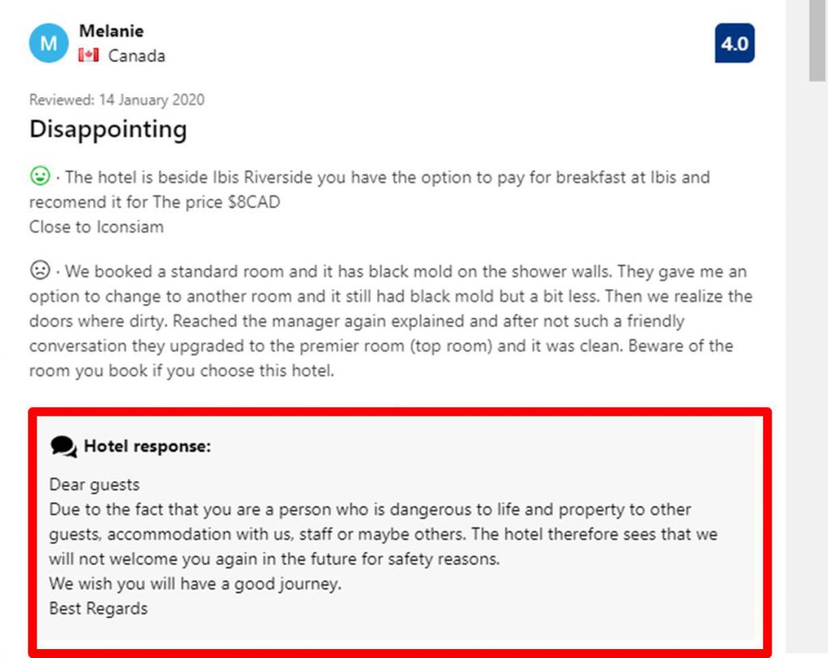Viewport: 828px width, 658px height.
Task: Click the positive comment about Ibis Riverside
Action: pyautogui.click(x=370, y=190)
